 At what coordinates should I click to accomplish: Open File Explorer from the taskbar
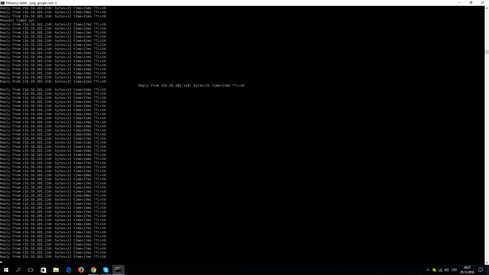56,270
